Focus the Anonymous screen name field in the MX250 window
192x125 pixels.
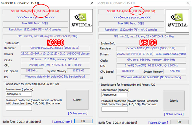[x=19, y=94]
